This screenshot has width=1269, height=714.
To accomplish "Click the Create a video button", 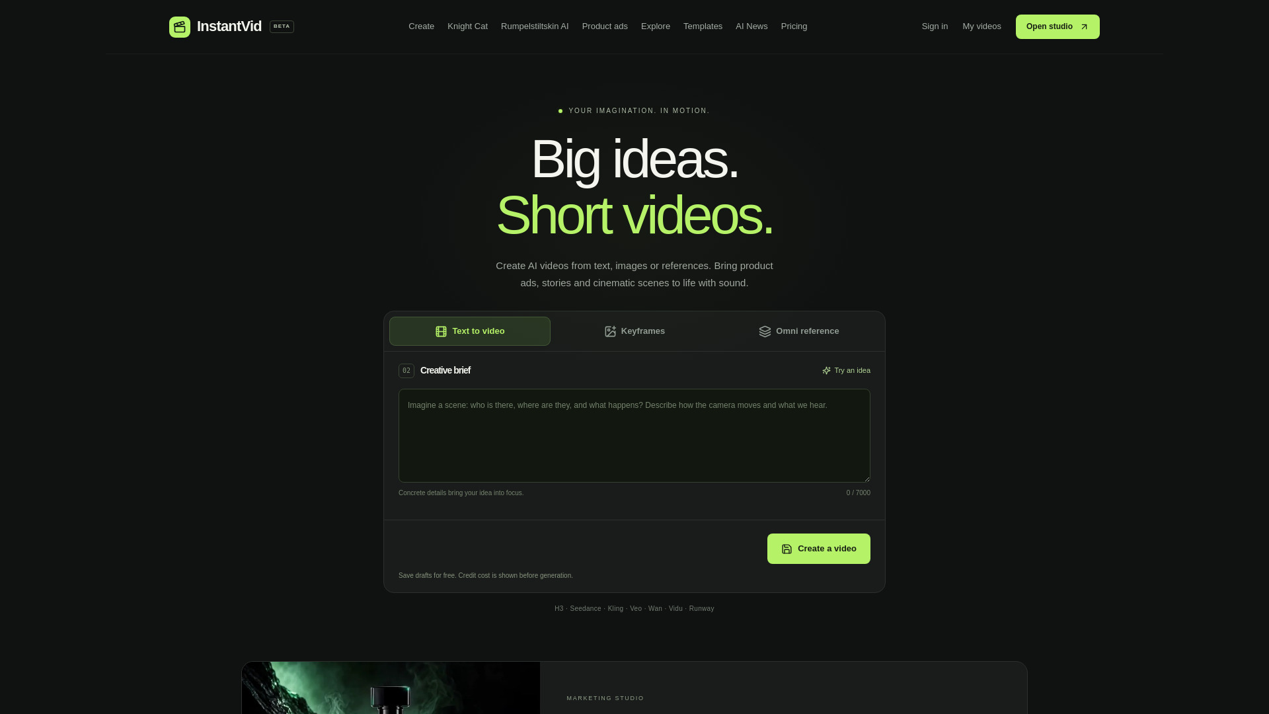I will pyautogui.click(x=818, y=549).
